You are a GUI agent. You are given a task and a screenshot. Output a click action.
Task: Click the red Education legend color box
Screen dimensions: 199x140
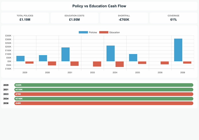104,32
